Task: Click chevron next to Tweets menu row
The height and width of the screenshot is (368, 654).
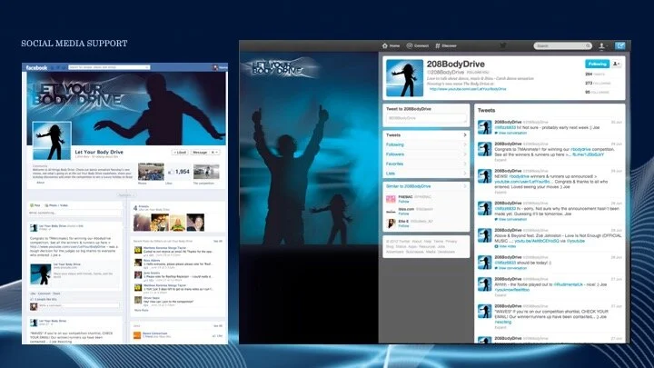Action: [x=465, y=135]
